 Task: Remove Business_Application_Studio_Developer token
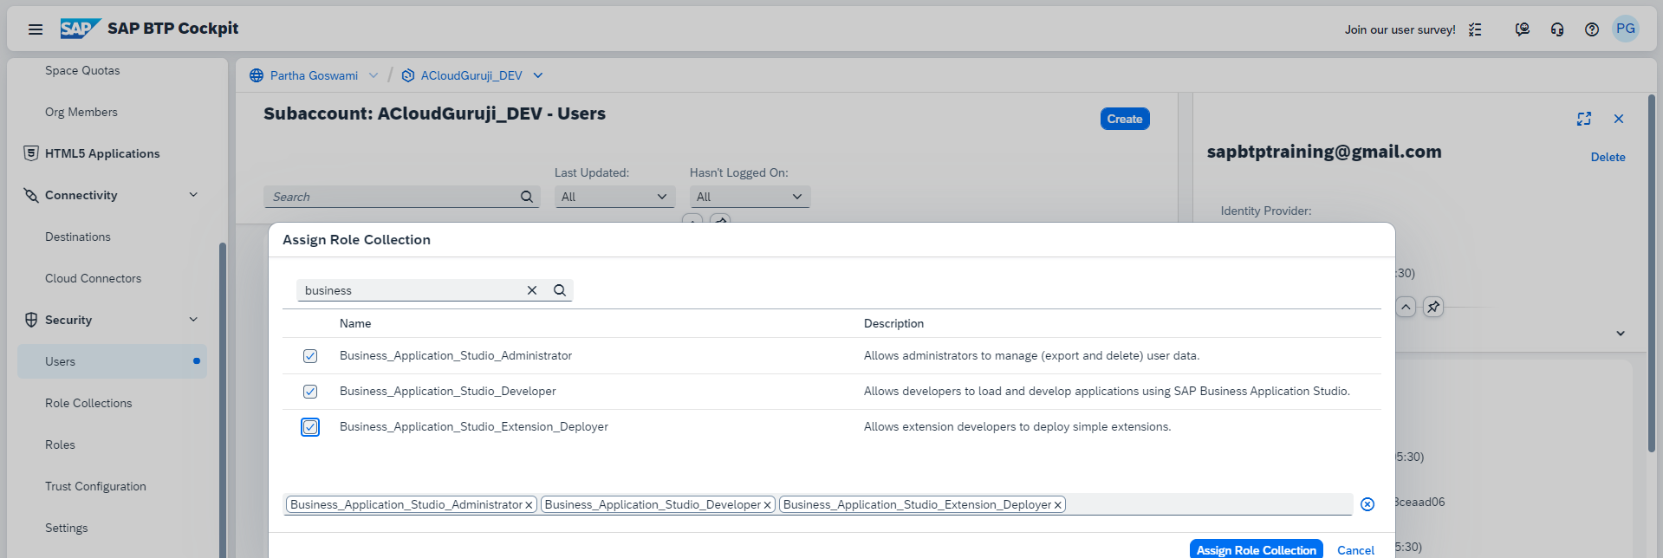point(767,505)
